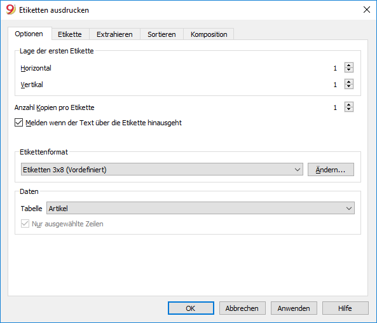The image size is (377, 323).
Task: Increase the Vertikal position value
Action: (x=349, y=81)
